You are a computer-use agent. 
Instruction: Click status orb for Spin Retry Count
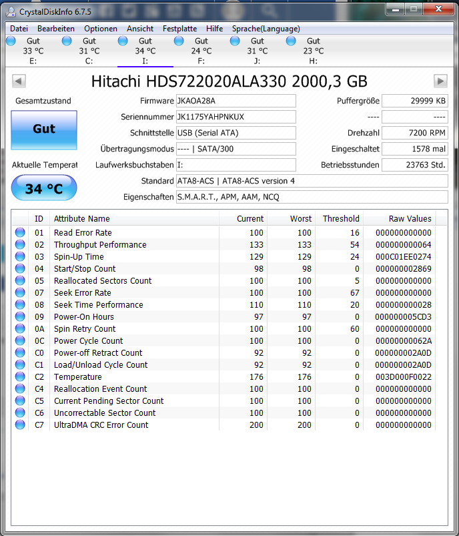pyautogui.click(x=20, y=328)
